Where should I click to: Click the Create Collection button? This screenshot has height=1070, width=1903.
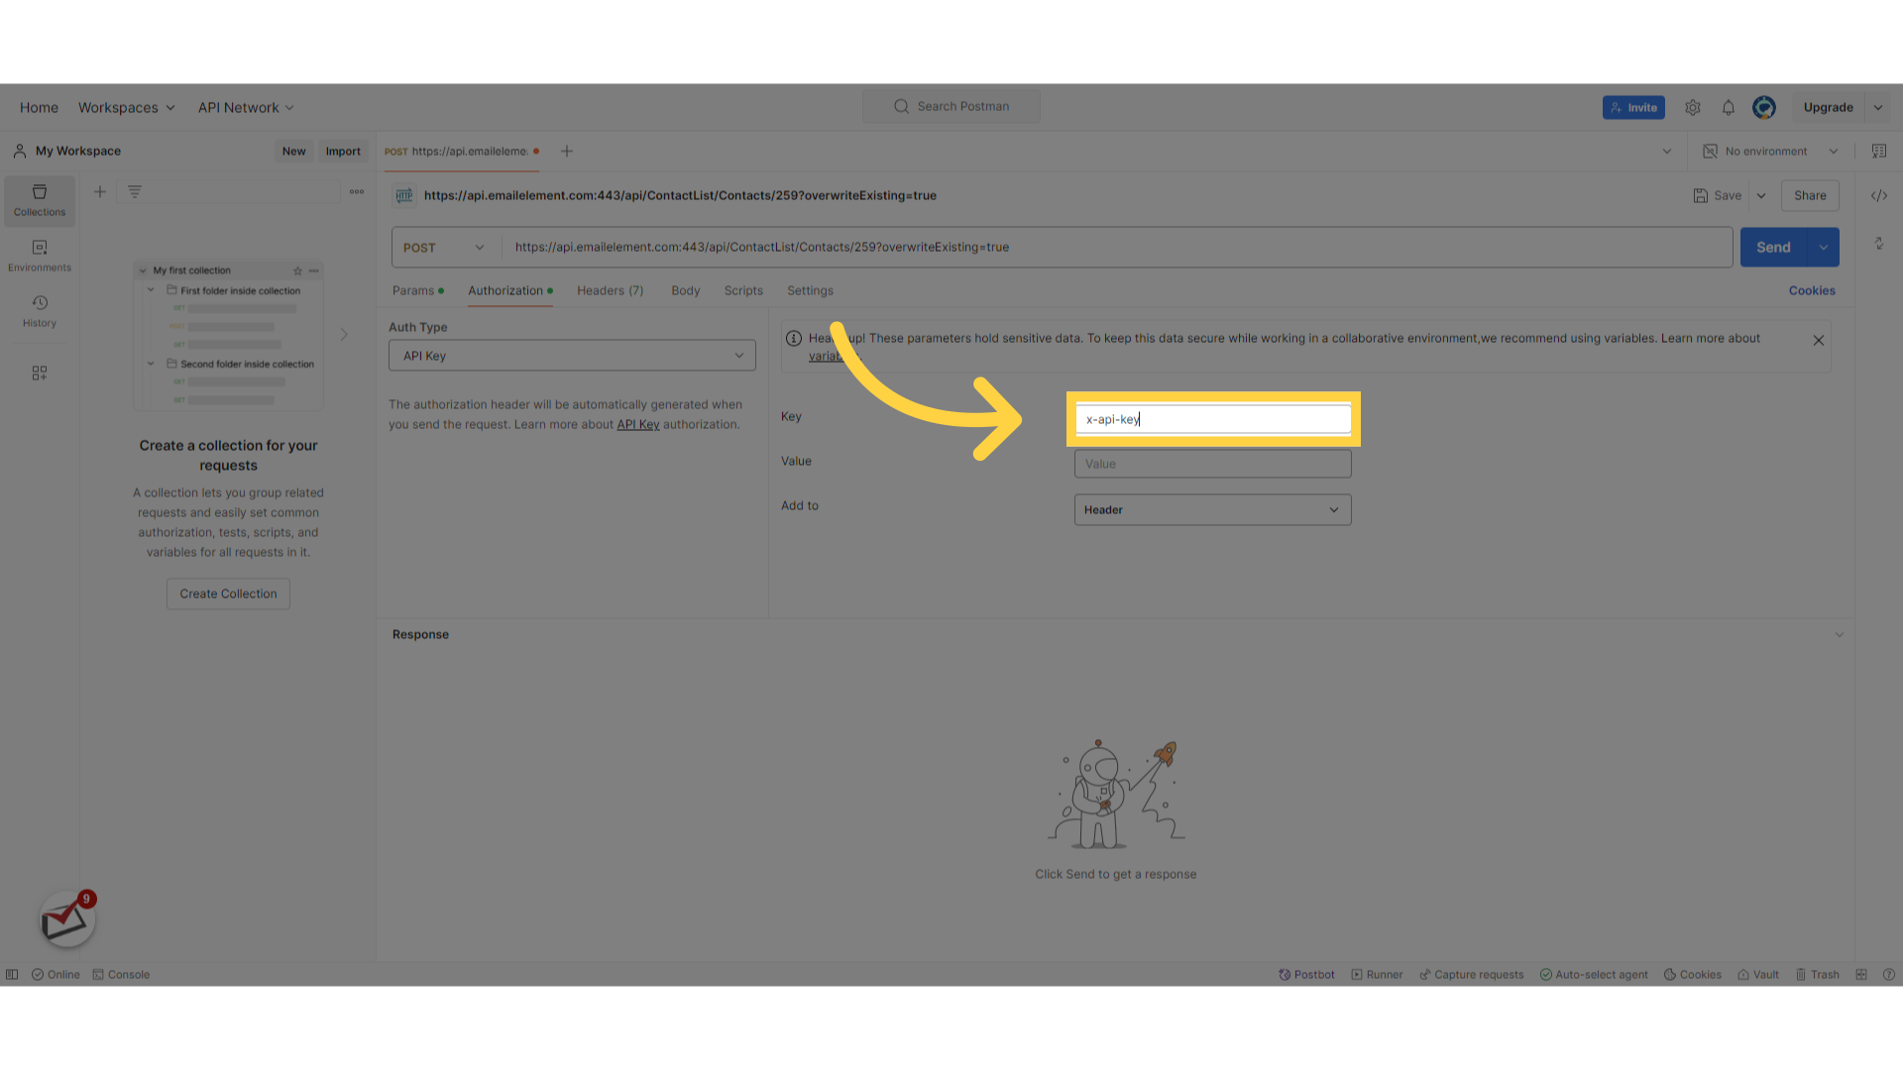click(228, 594)
